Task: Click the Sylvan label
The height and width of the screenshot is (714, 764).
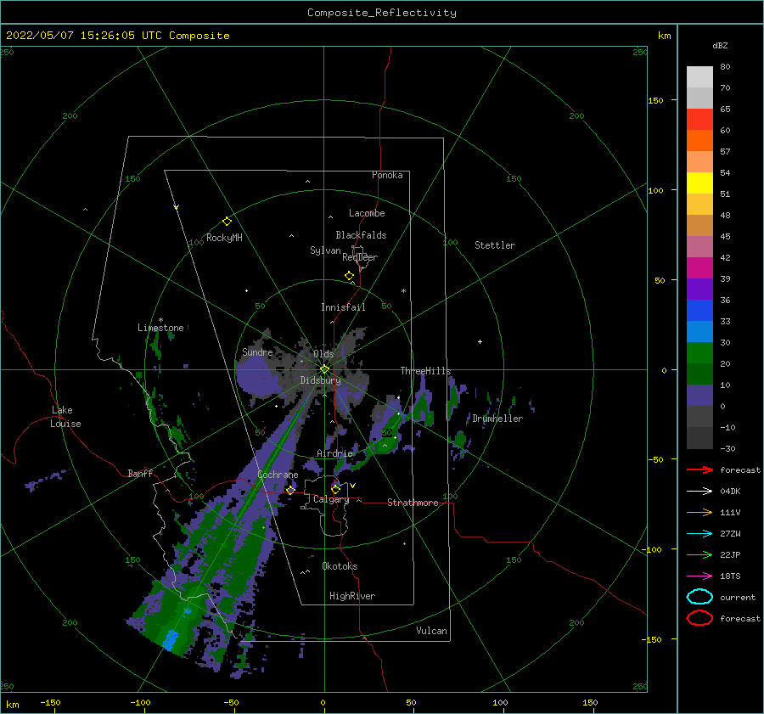Action: coord(325,250)
